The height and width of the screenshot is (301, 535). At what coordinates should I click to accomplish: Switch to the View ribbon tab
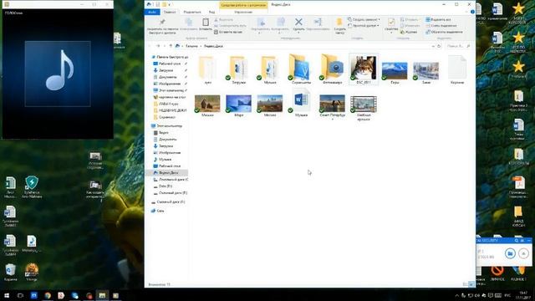(211, 12)
